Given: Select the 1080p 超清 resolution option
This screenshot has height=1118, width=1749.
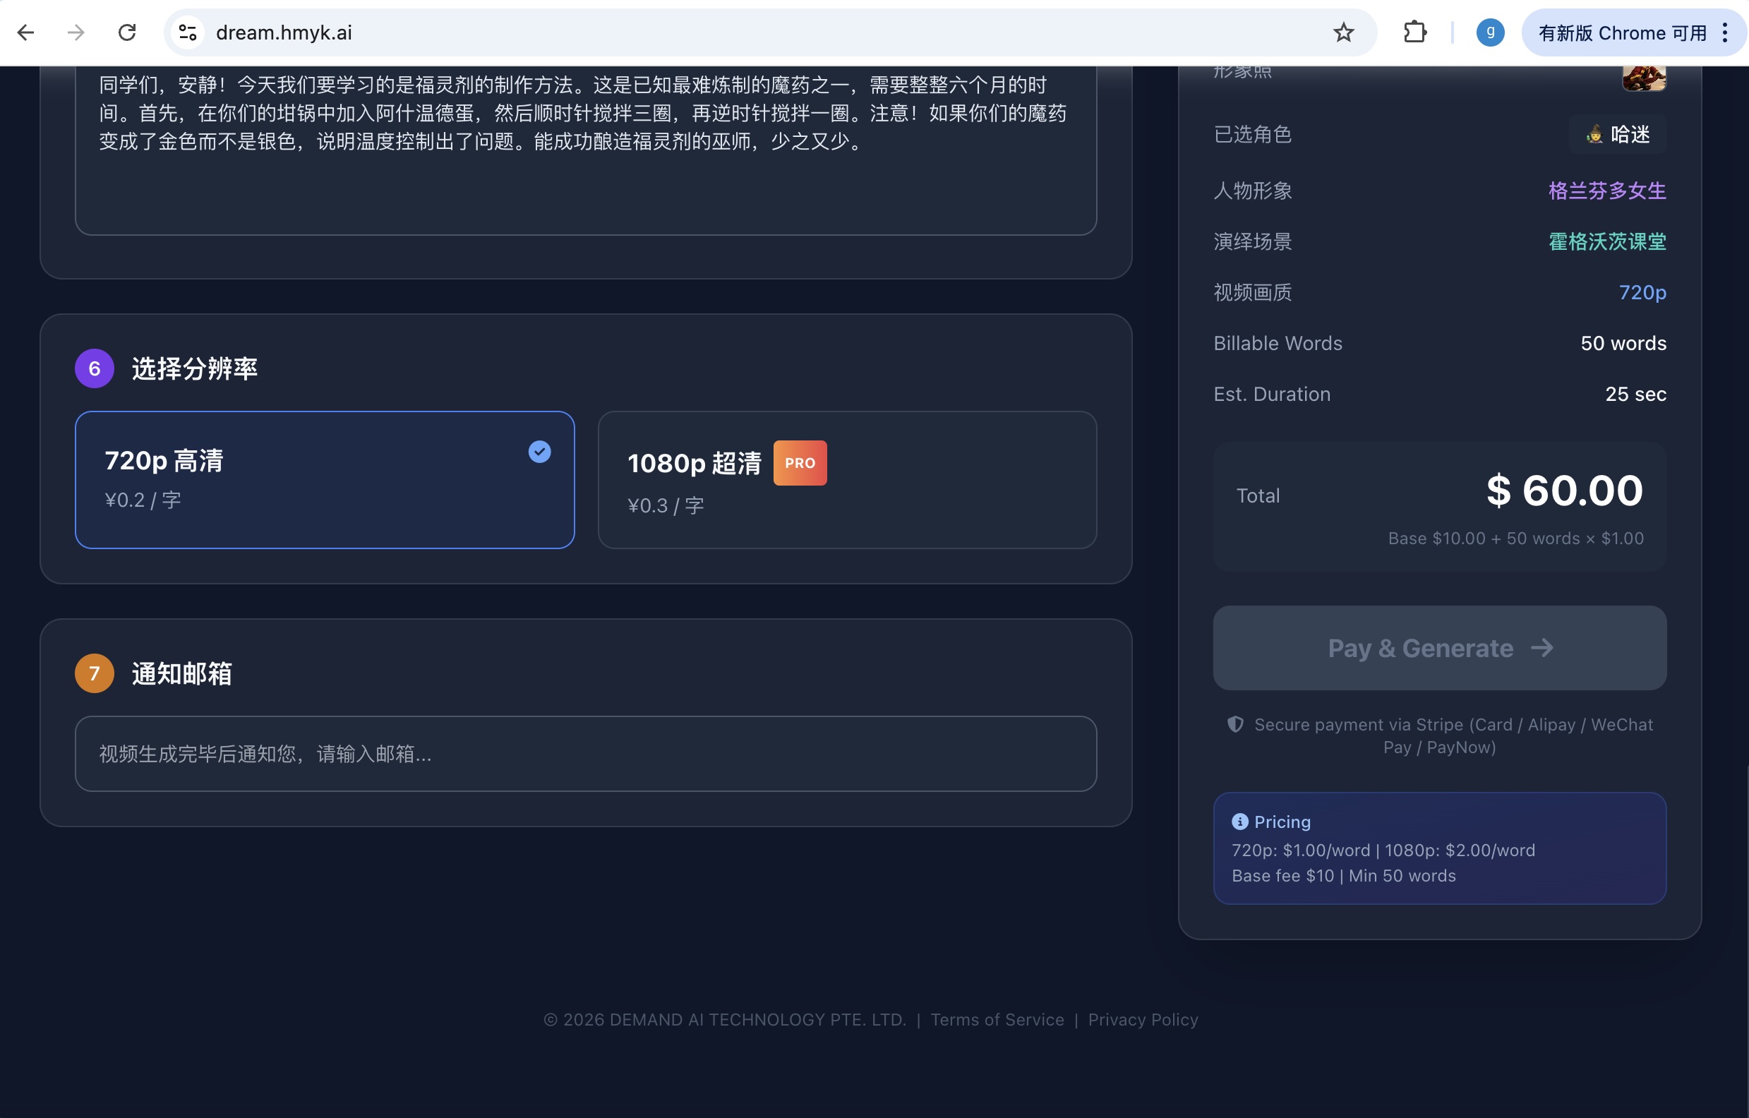Looking at the screenshot, I should pos(847,479).
